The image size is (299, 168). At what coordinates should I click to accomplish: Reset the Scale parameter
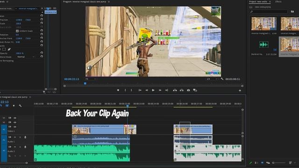[x=42, y=23]
